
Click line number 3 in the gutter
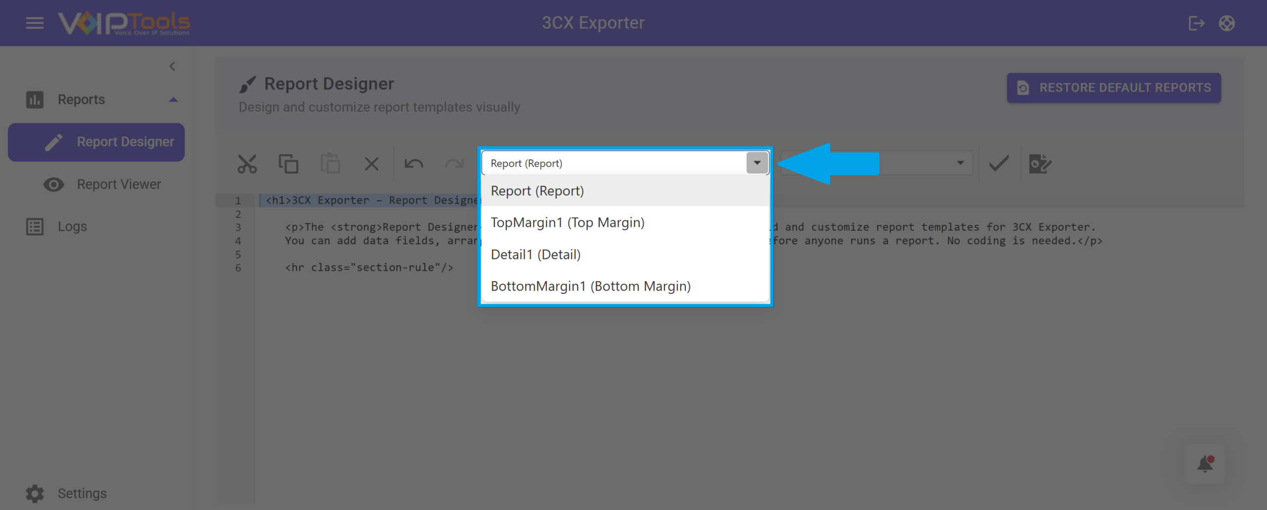coord(238,227)
